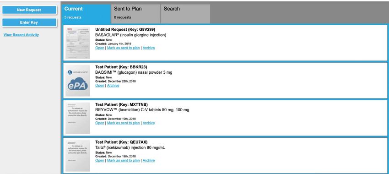
Task: Archive the BASAGLAR request
Action: [x=149, y=48]
